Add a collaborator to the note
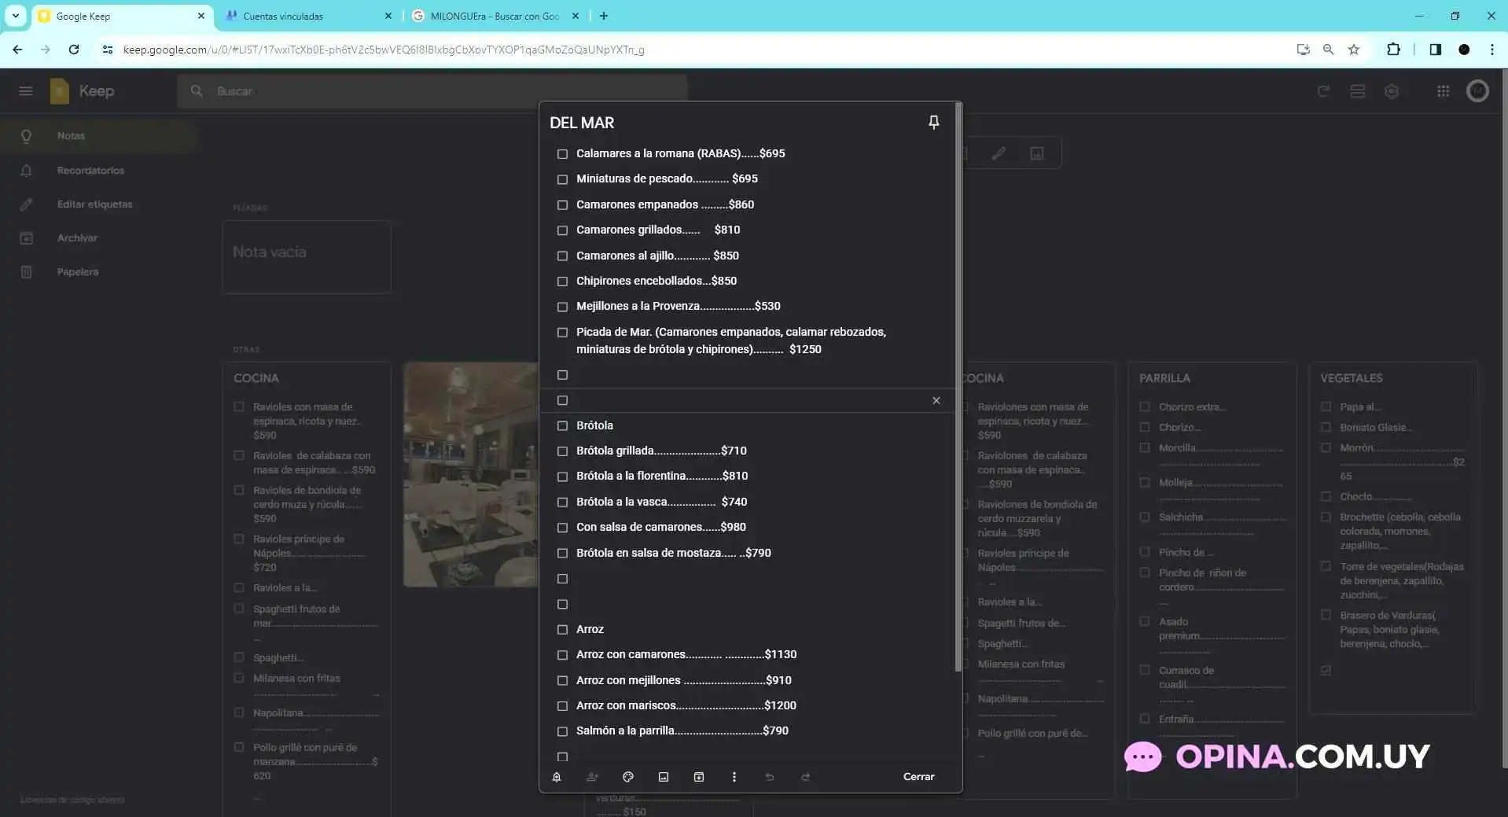 592,777
